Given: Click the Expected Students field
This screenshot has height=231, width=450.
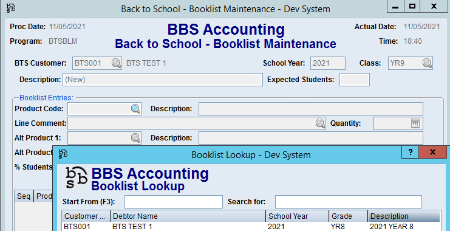Looking at the screenshot, I should 355,80.
